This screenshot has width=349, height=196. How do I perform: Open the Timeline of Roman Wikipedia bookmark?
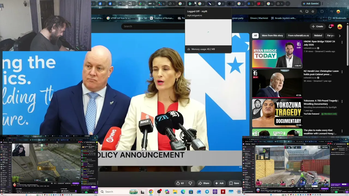point(161,18)
